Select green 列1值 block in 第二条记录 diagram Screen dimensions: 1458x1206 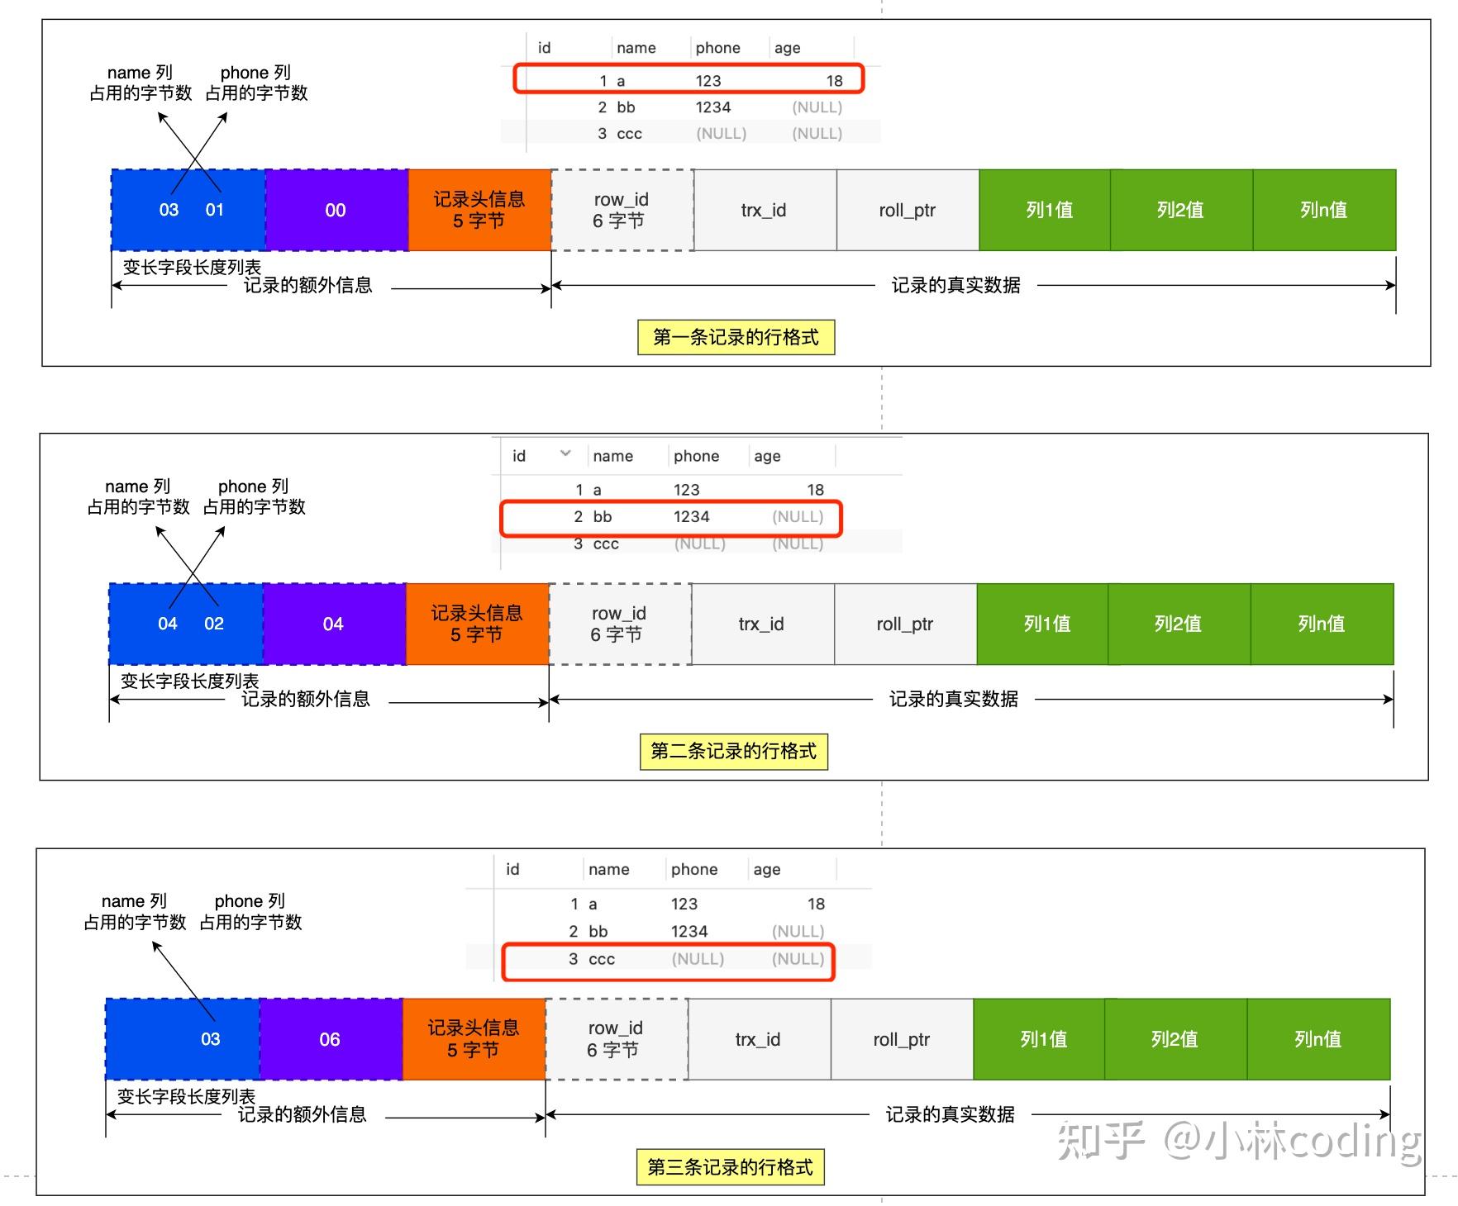tap(1042, 624)
